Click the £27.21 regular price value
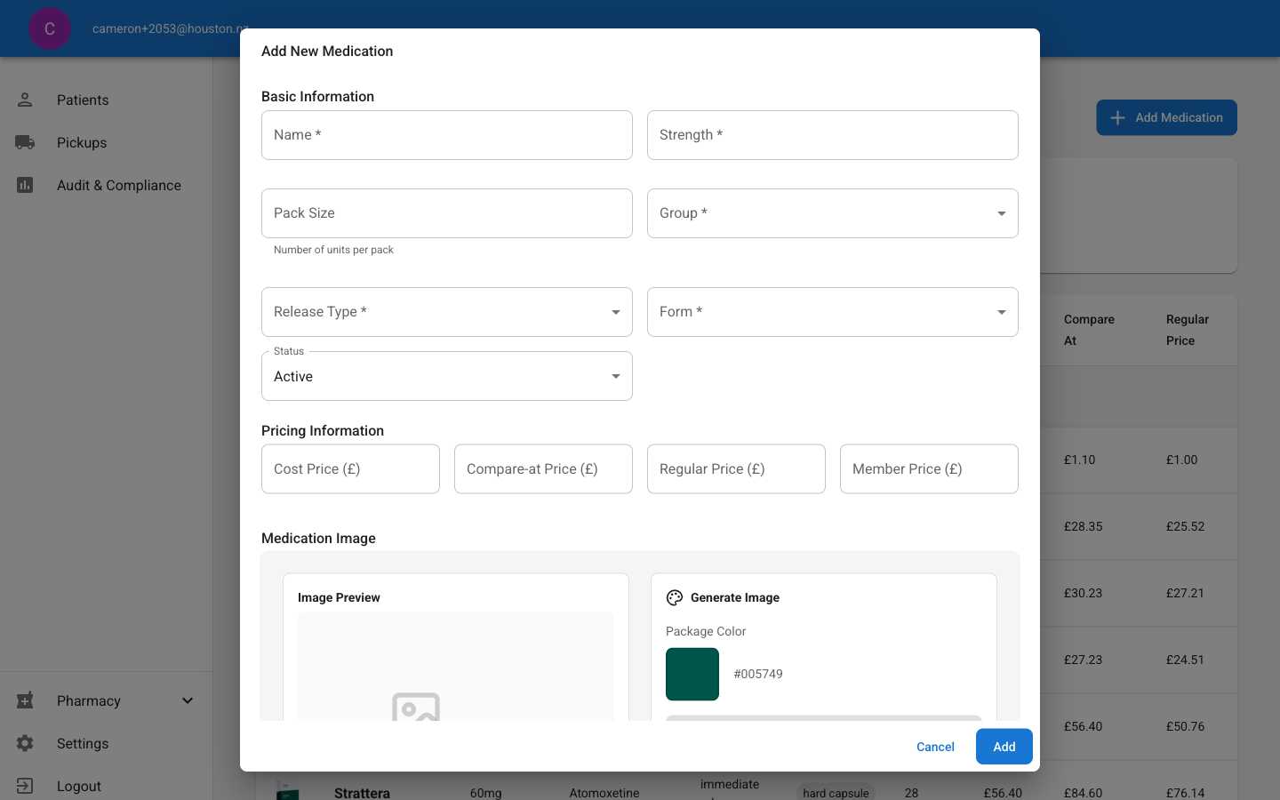1280x800 pixels. [1185, 593]
